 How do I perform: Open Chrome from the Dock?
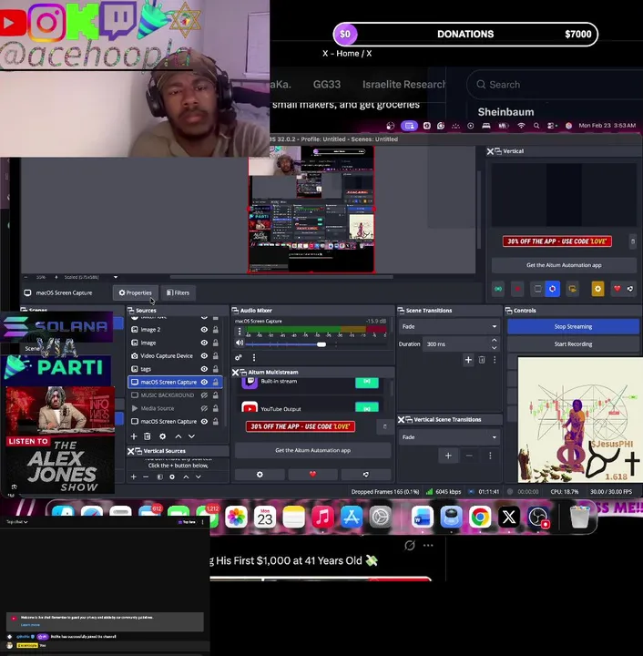[x=480, y=518]
